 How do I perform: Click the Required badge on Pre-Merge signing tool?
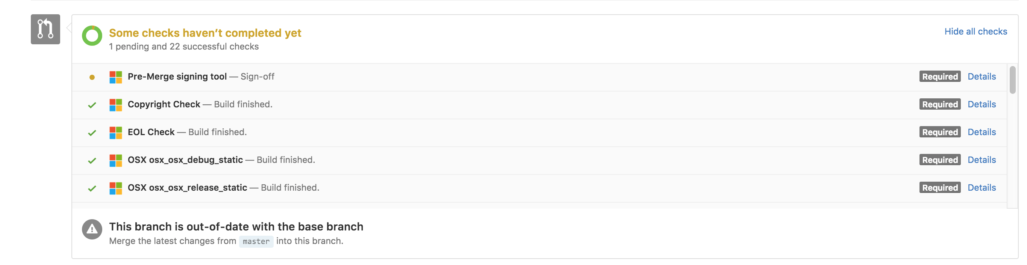tap(940, 77)
